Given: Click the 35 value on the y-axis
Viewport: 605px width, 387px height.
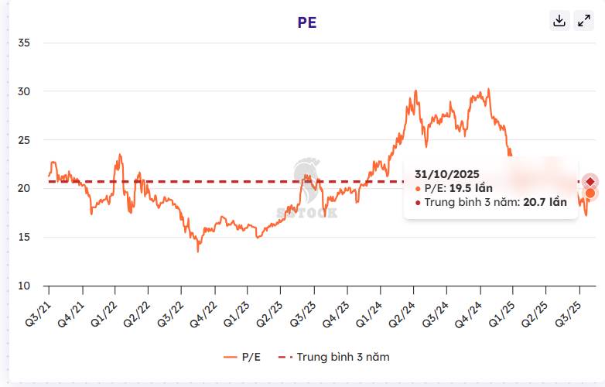Looking at the screenshot, I should 24,43.
